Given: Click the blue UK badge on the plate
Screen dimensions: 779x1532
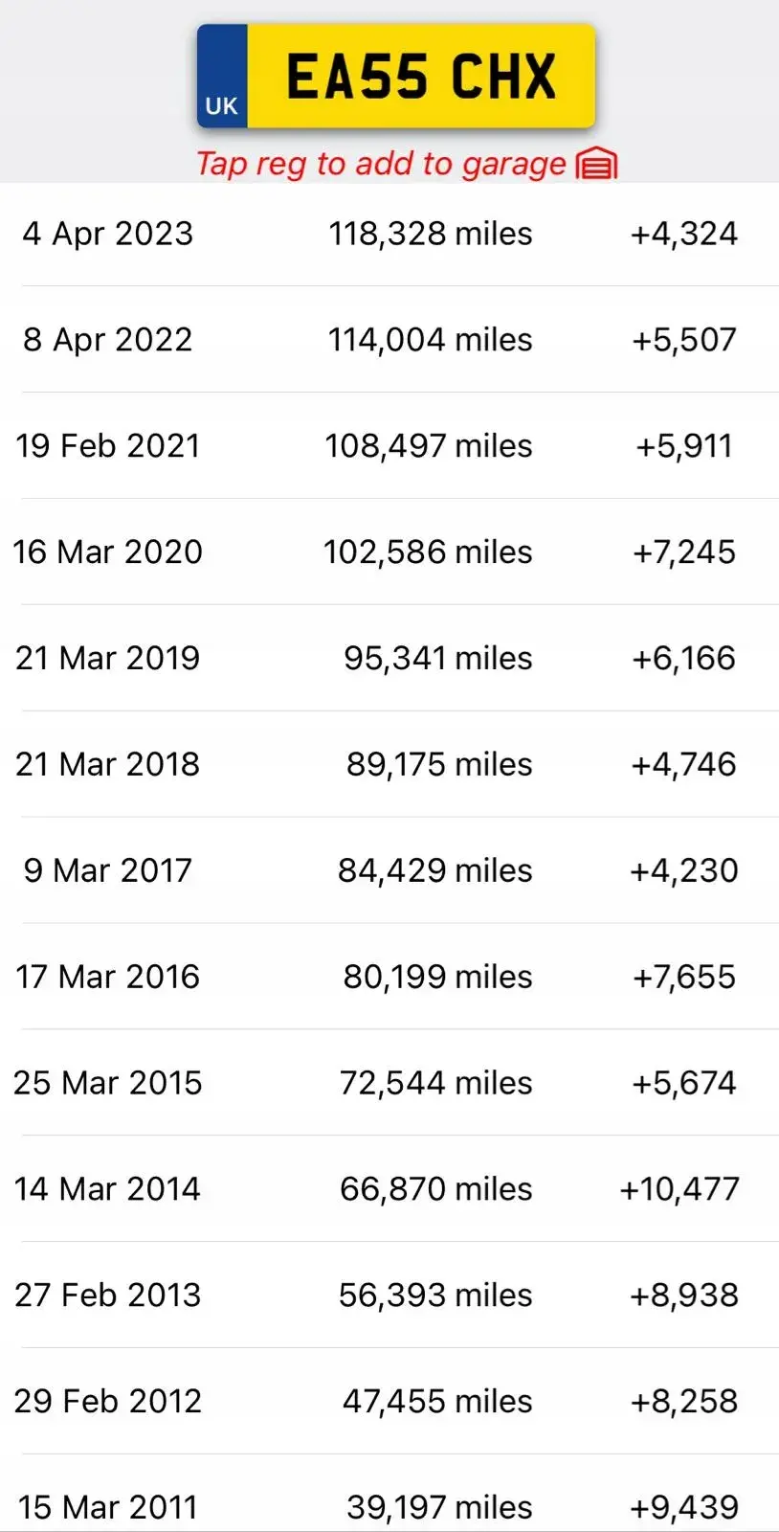Looking at the screenshot, I should pyautogui.click(x=222, y=78).
